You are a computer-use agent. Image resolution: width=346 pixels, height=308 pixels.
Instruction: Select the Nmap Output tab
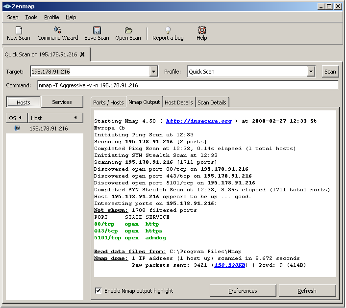(x=144, y=102)
